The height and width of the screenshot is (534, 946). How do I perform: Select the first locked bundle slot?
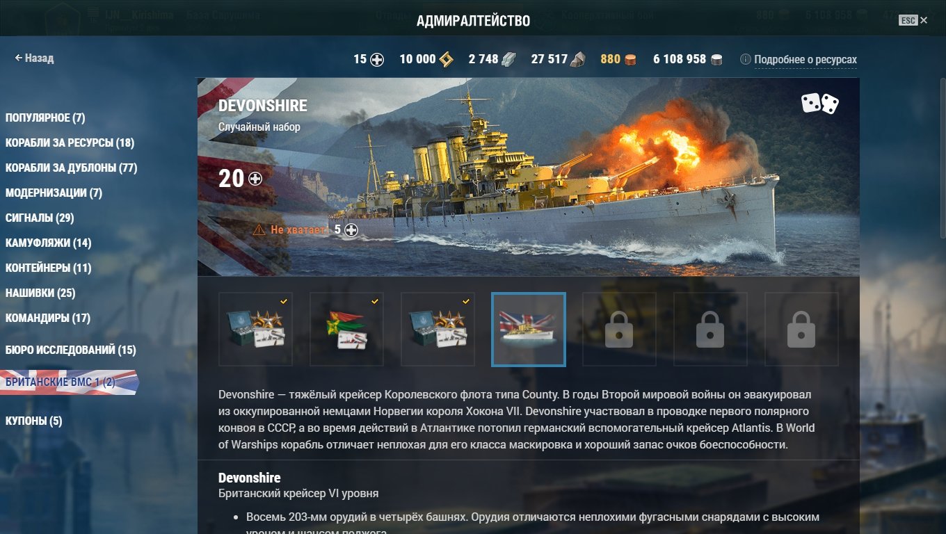[x=619, y=330]
